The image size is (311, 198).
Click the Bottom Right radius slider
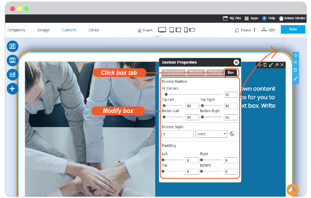pos(211,117)
